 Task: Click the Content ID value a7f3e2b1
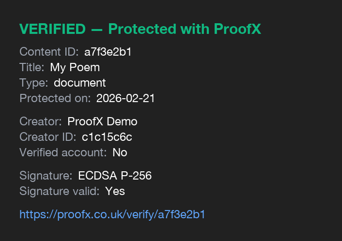(108, 52)
